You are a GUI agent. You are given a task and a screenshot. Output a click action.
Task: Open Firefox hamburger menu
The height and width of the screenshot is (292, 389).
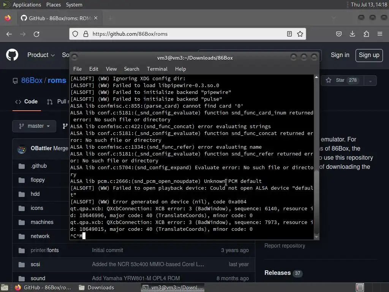[380, 34]
